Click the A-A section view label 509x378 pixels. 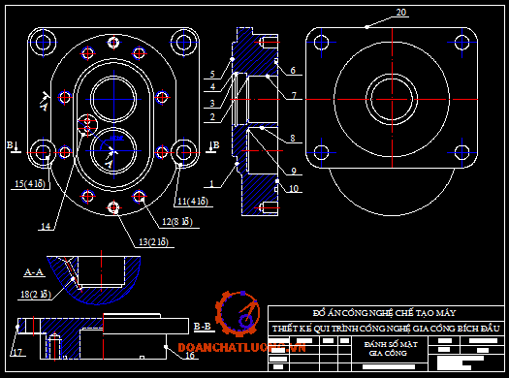click(34, 272)
